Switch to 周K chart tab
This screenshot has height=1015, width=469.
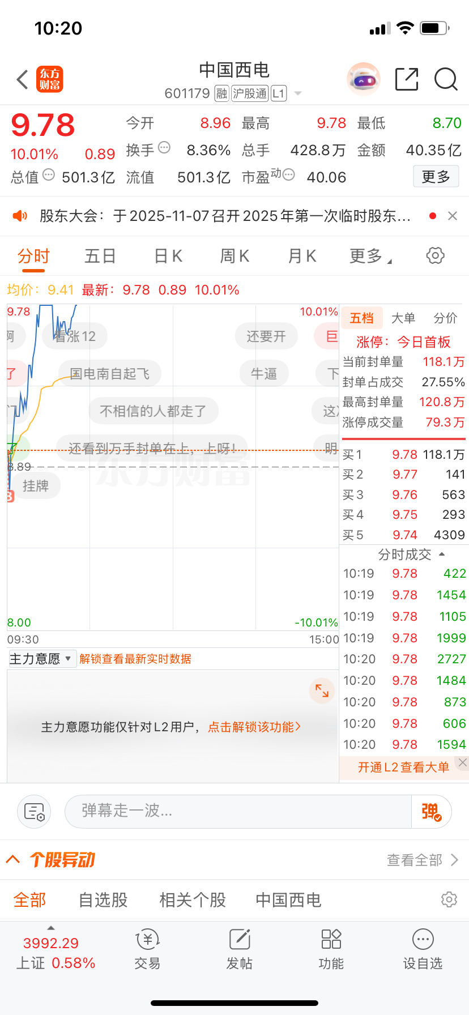pyautogui.click(x=234, y=257)
